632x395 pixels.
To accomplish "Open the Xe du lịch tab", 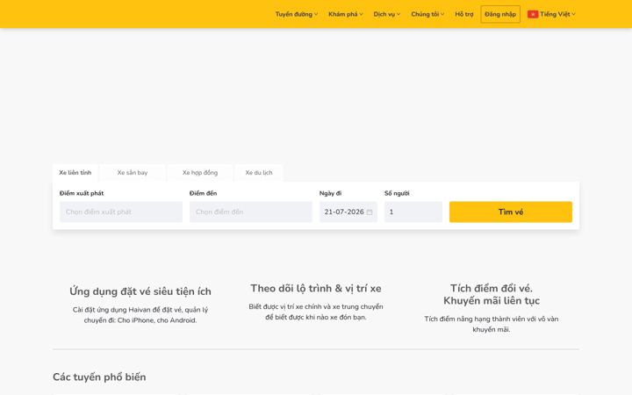I will coord(259,173).
